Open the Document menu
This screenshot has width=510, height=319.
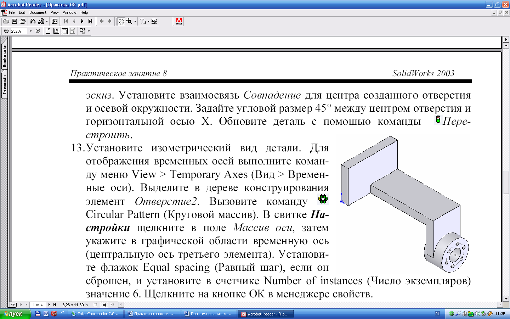tap(38, 12)
